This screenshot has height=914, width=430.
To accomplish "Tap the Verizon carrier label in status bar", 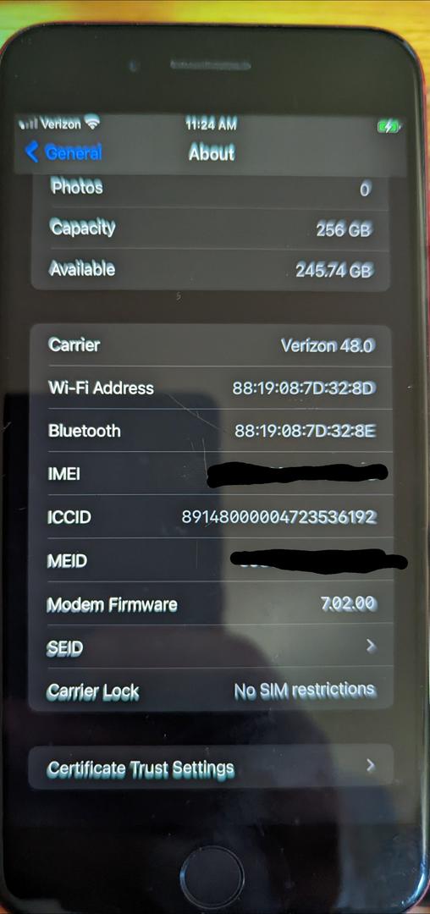I will pos(61,124).
